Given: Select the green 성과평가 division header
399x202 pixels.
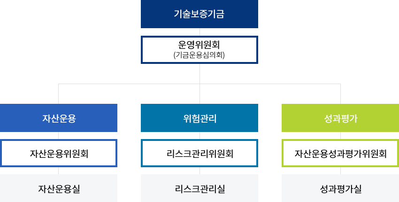Looking at the screenshot, I should (340, 118).
